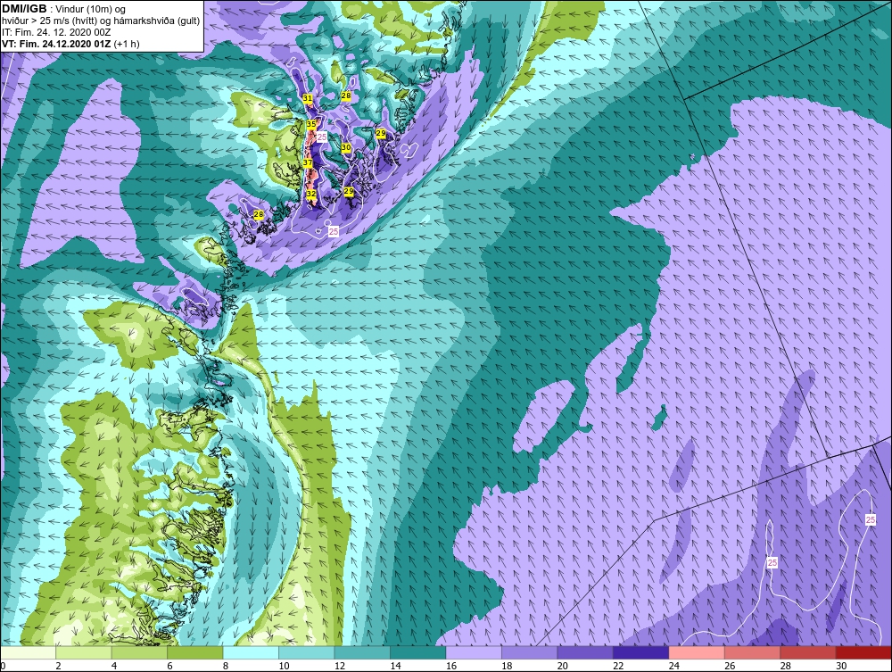Viewport: 892px width, 672px height.
Task: Click the bold DMI/IGB title text
Action: [x=24, y=9]
